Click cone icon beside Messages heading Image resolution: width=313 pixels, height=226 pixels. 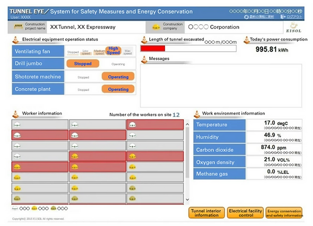pos(144,59)
